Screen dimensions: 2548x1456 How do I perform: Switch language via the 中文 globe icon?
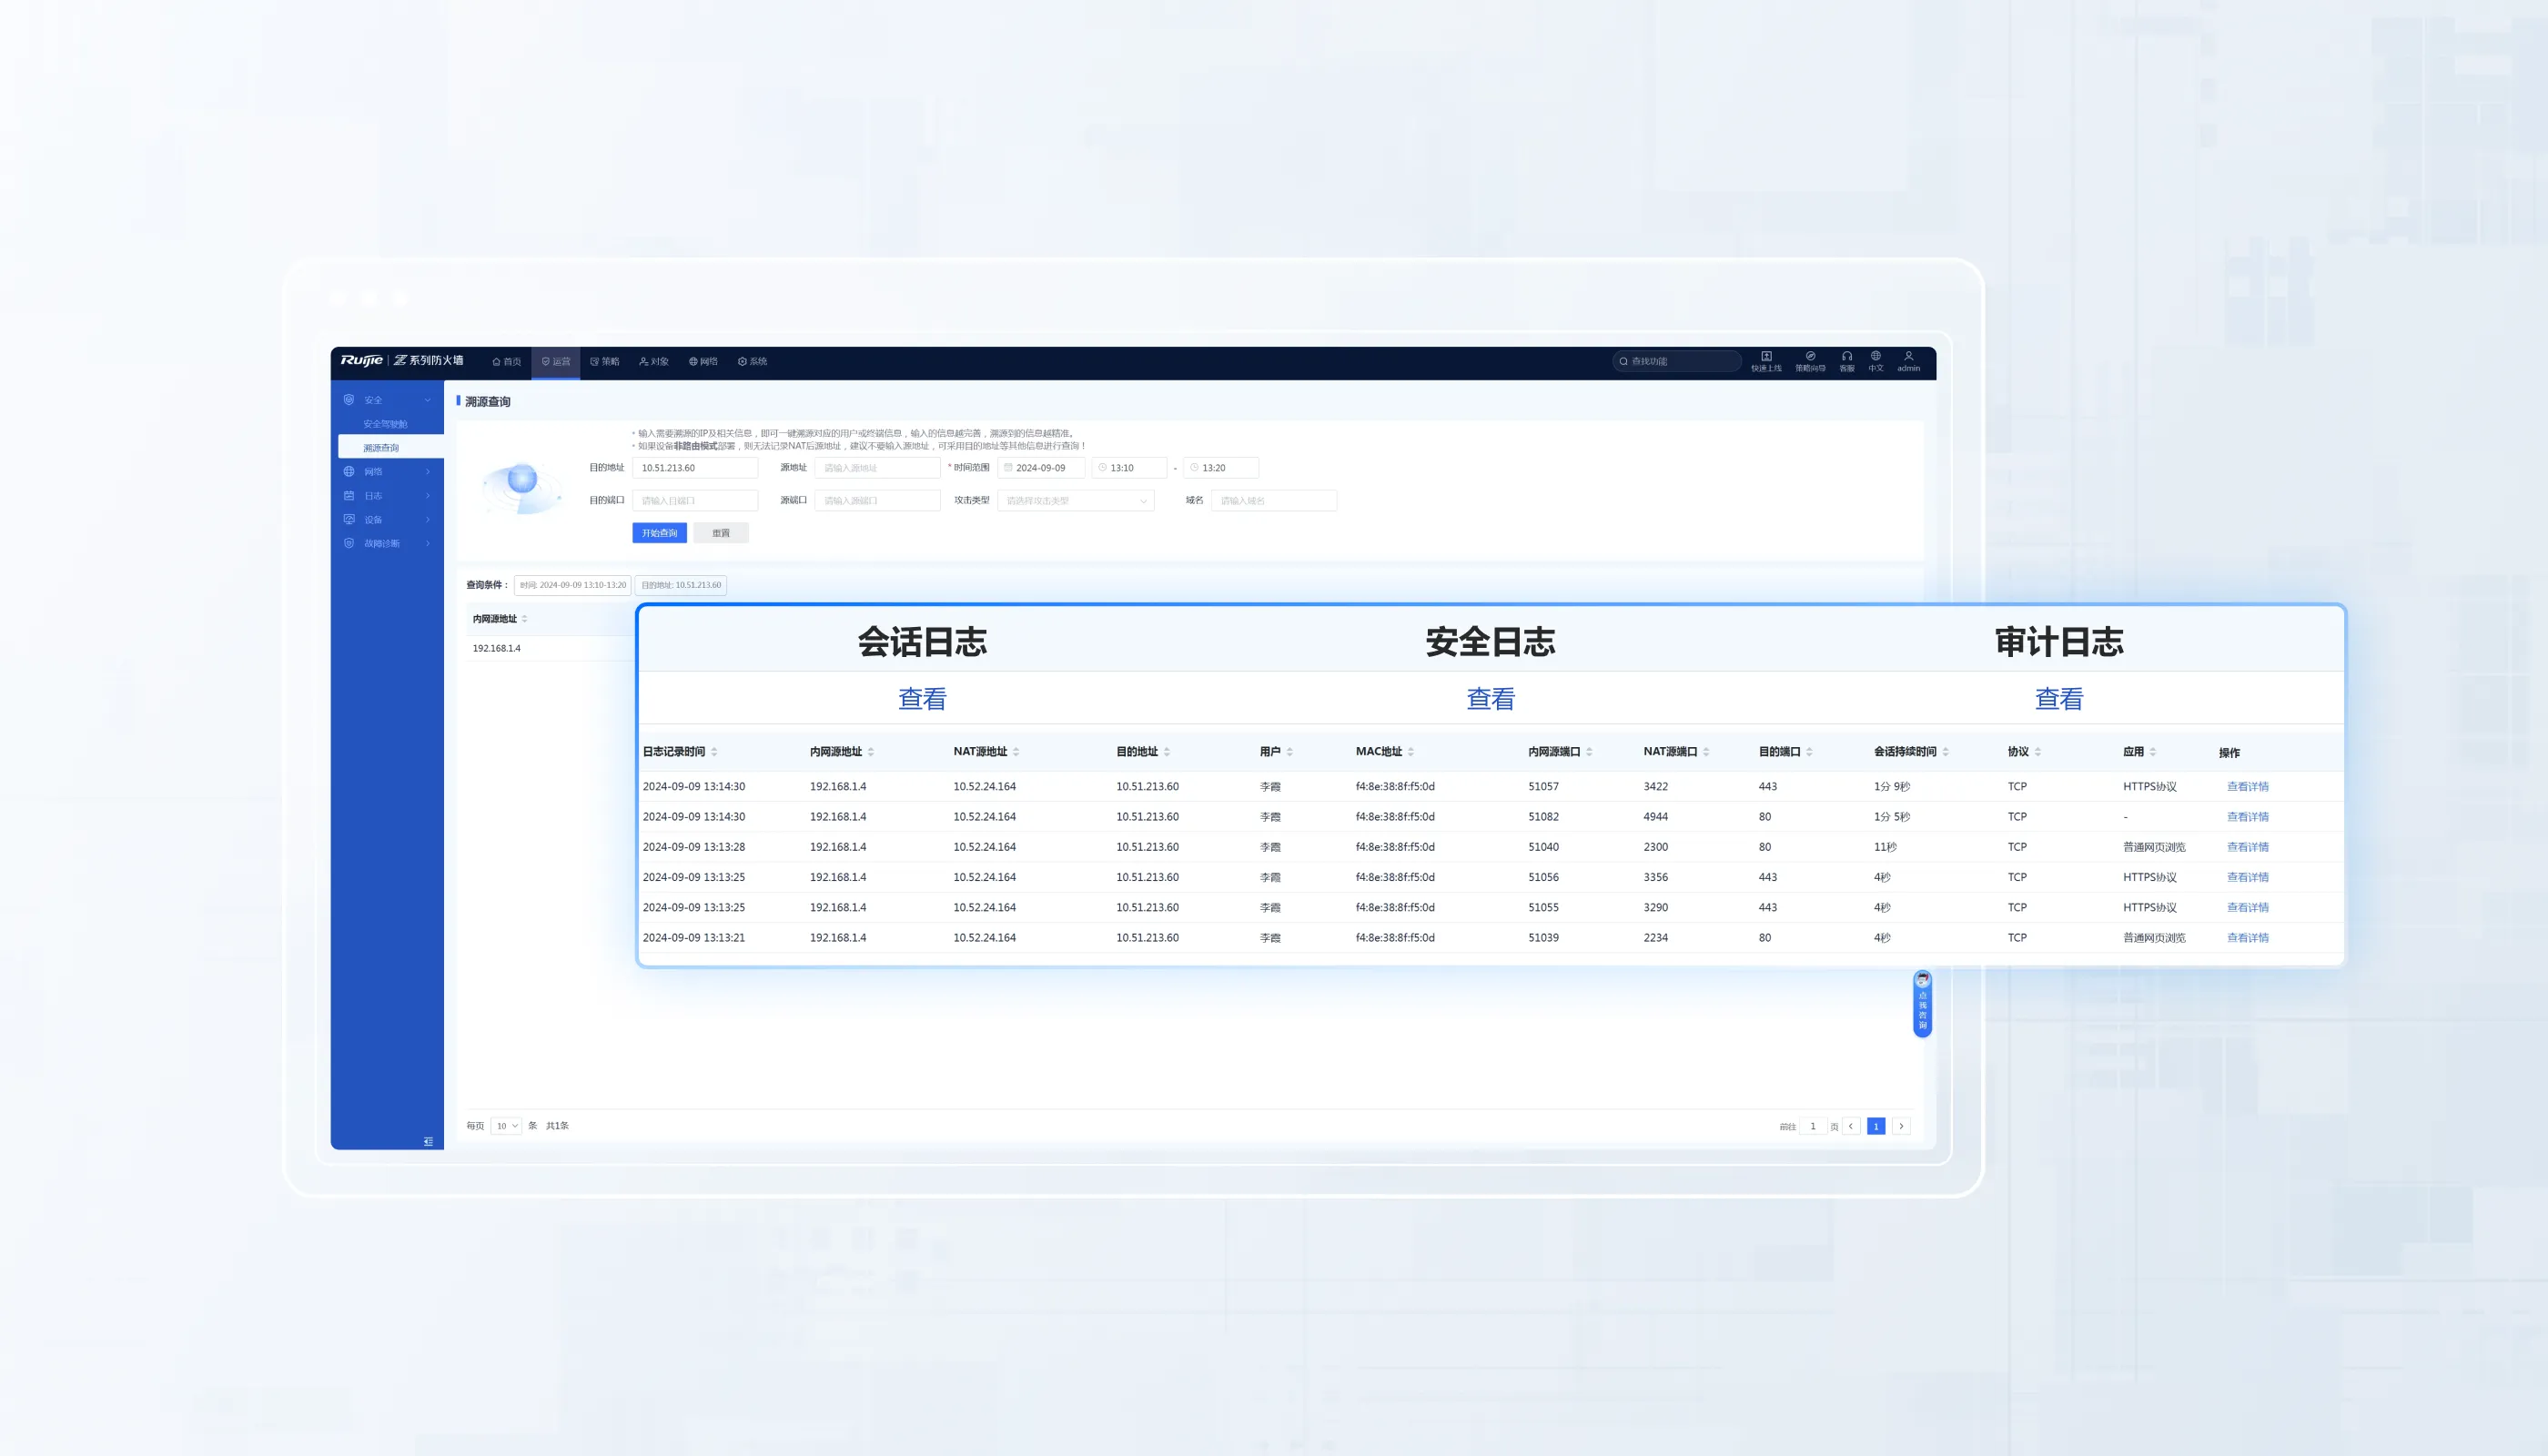pos(1876,356)
